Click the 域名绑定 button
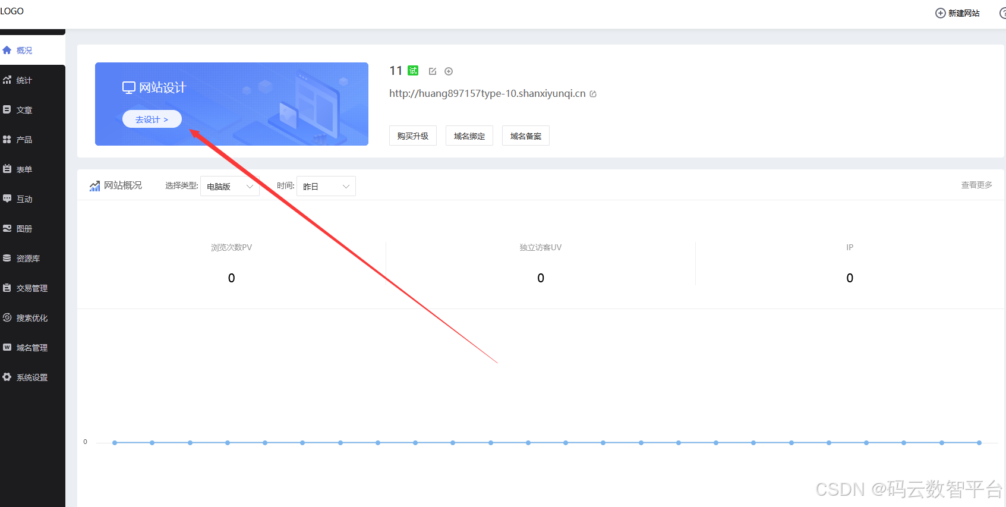Screen dimensions: 1006x507 coord(469,136)
